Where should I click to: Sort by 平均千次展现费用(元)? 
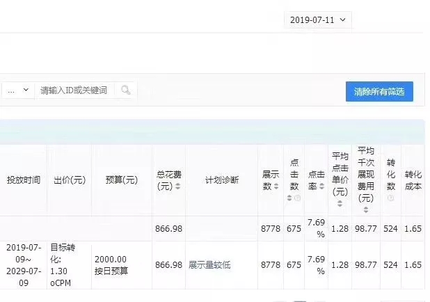coord(365,209)
